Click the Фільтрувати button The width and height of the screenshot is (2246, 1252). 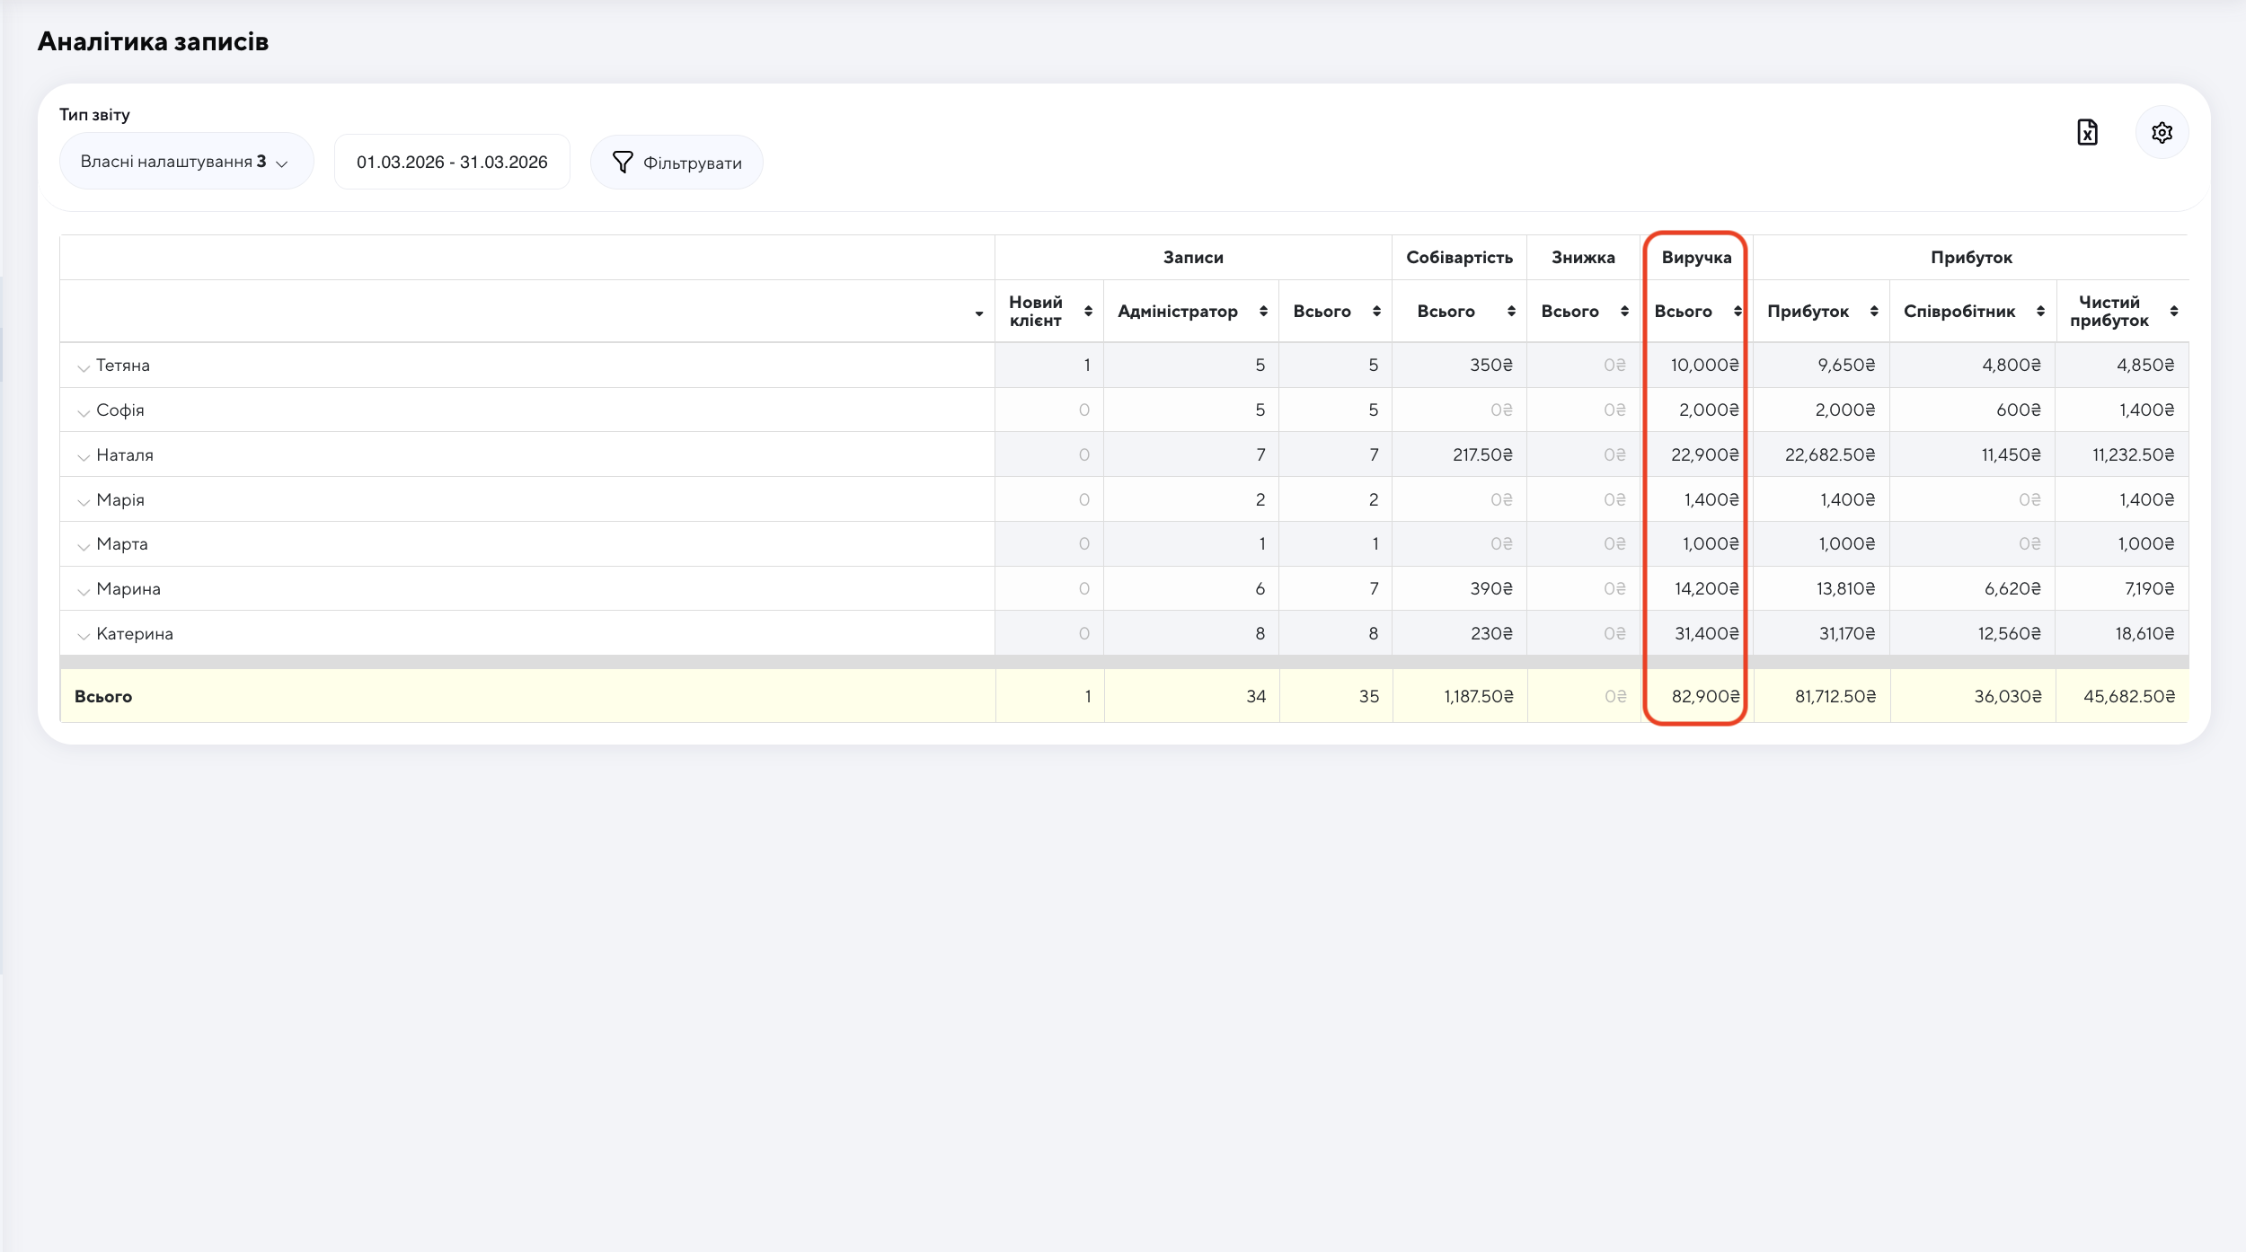676,163
